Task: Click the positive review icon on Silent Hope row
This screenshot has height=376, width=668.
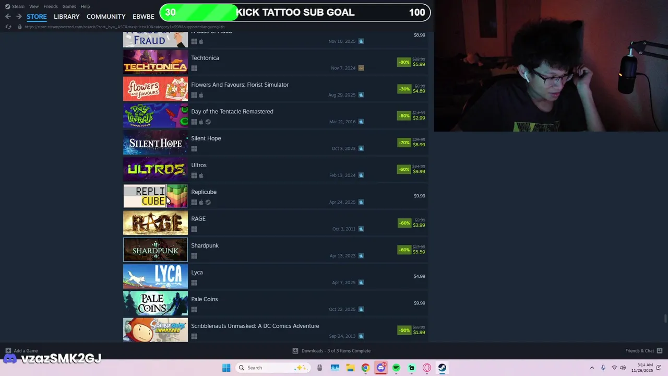Action: click(x=361, y=148)
